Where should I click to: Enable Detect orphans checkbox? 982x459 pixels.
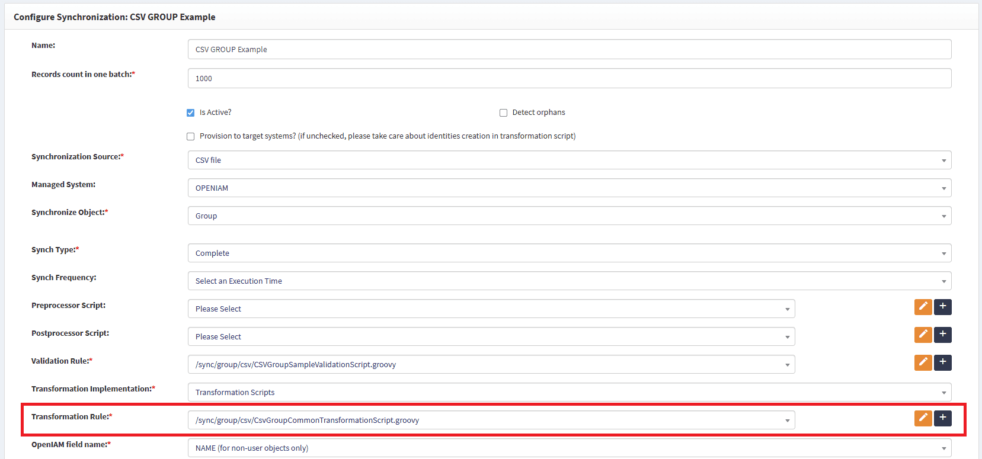tap(503, 113)
